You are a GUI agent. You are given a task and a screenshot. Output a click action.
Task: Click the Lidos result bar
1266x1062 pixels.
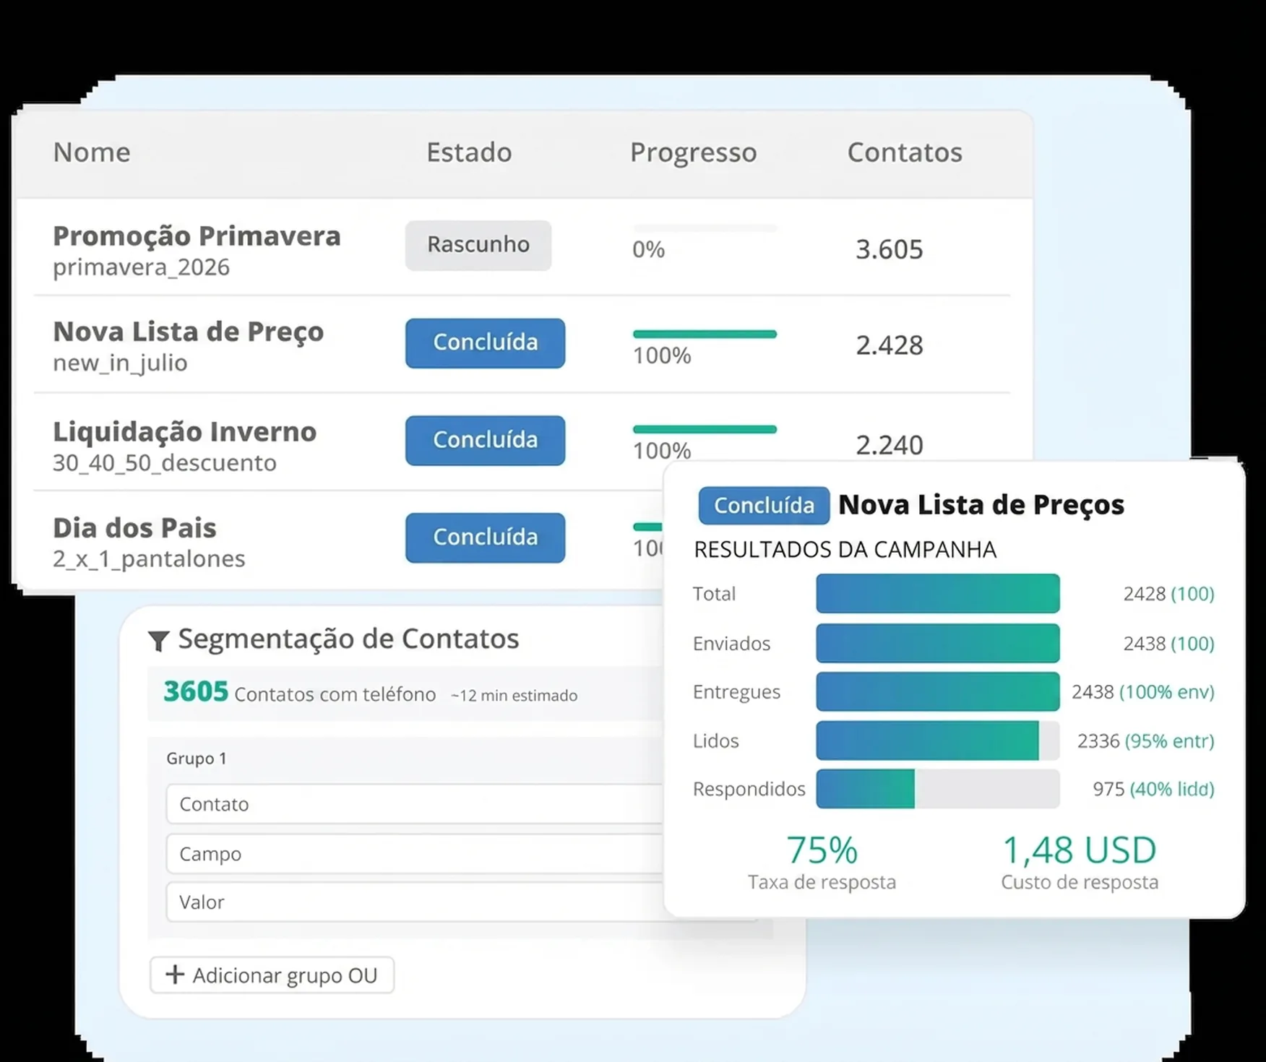937,741
